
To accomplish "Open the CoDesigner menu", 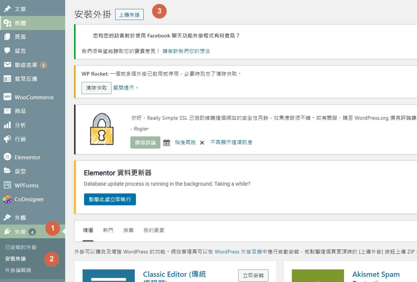I will pos(33,199).
